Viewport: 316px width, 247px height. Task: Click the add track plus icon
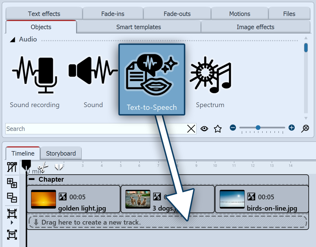pos(12,183)
